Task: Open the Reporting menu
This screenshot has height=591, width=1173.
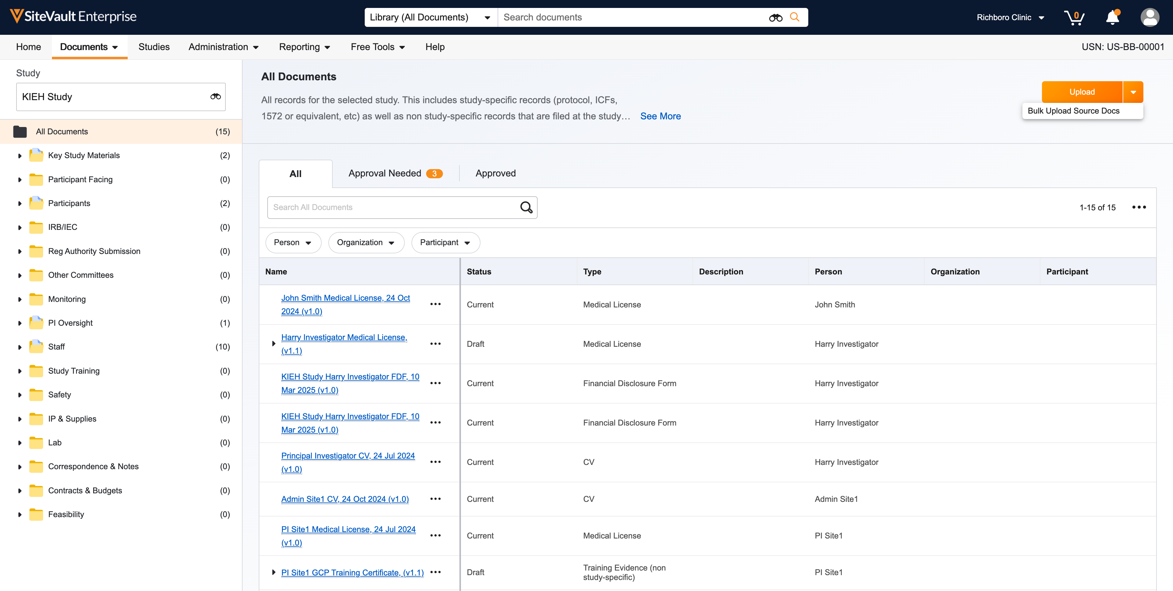Action: click(304, 47)
